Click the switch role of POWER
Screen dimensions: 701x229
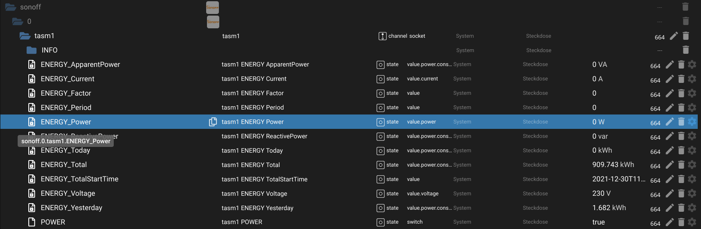tap(415, 222)
